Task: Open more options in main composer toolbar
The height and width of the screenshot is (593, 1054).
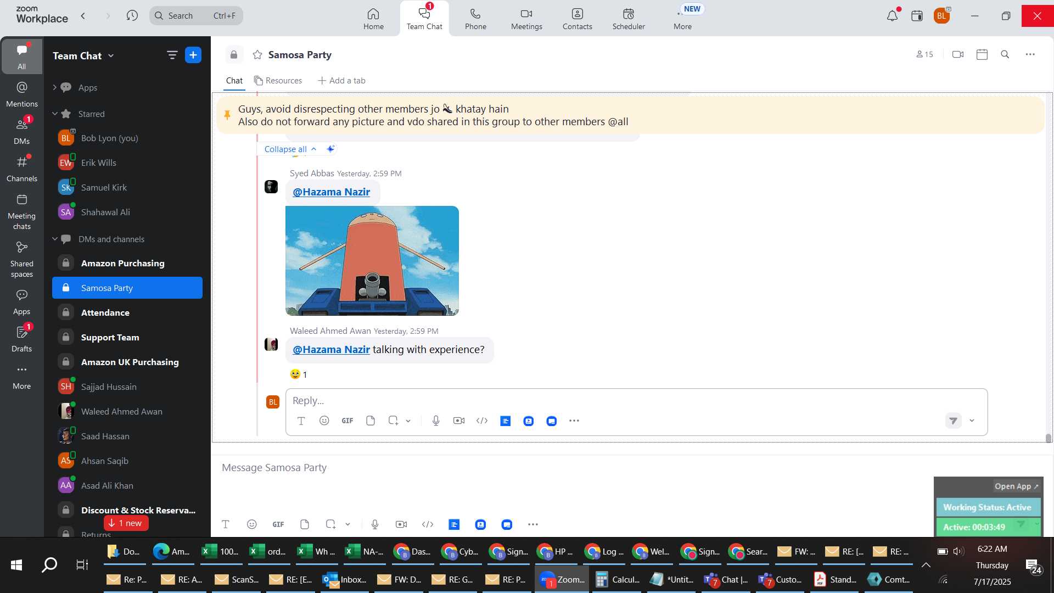Action: (x=533, y=524)
